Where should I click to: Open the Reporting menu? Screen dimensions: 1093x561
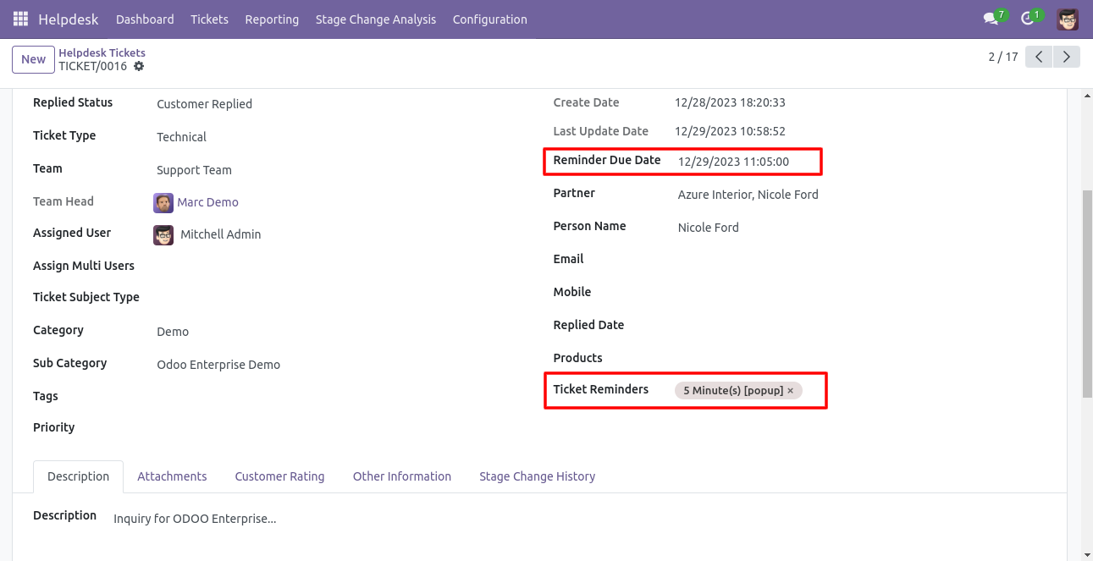pyautogui.click(x=272, y=19)
